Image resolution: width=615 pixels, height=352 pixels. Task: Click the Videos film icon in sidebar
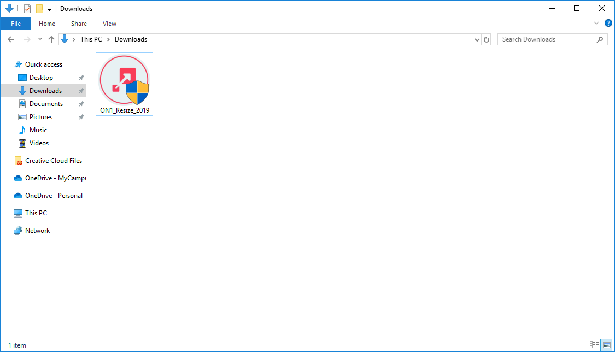point(22,143)
